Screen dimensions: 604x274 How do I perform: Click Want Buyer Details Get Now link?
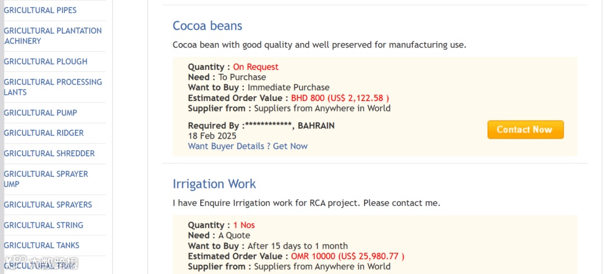248,146
